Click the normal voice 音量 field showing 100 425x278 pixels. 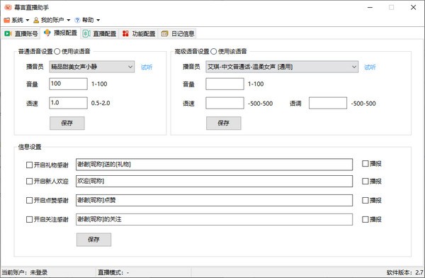point(68,84)
